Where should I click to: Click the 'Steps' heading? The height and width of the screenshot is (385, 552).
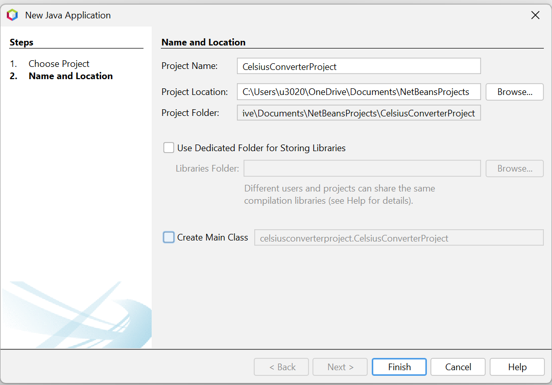tap(21, 42)
